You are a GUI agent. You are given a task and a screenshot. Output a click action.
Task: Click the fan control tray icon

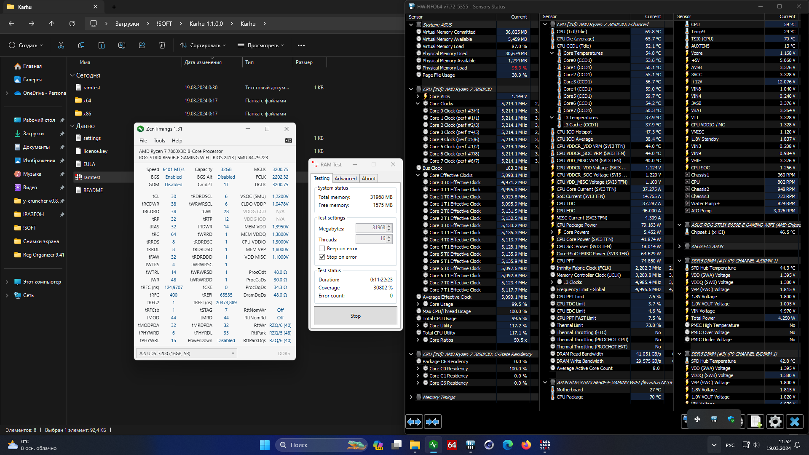pos(697,420)
